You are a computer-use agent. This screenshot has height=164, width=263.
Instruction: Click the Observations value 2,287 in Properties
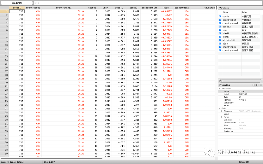[242, 123]
